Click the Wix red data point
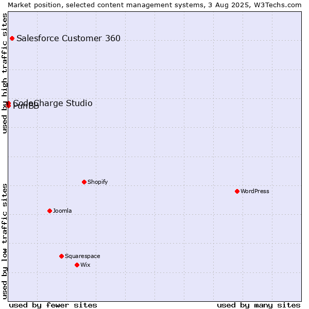This screenshot has width=309, height=309. [x=77, y=265]
